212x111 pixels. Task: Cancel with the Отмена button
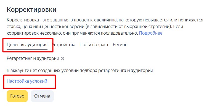tap(42, 96)
